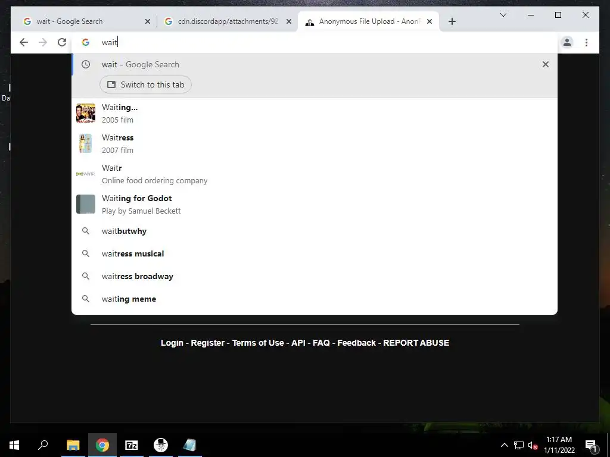Image resolution: width=610 pixels, height=457 pixels.
Task: Close the Anonymous File Upload tab
Action: pyautogui.click(x=430, y=22)
